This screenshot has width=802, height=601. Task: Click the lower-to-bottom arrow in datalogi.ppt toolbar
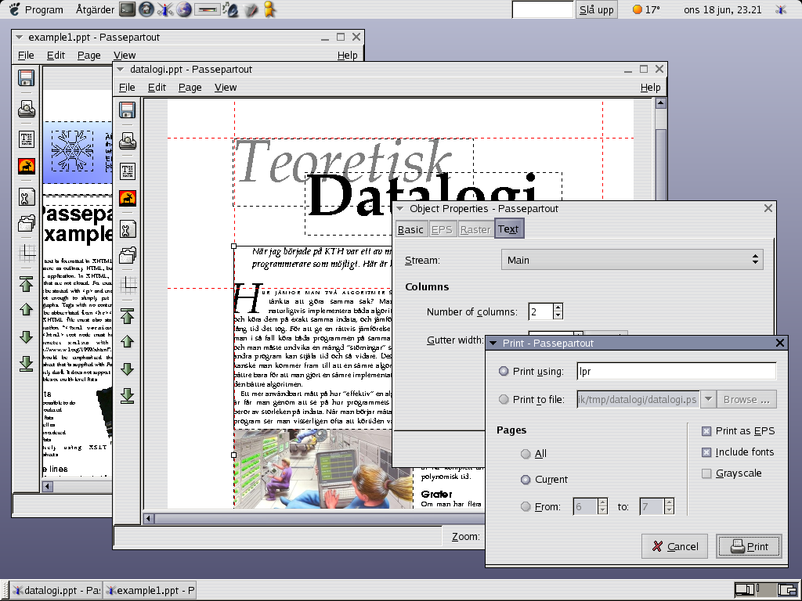(x=127, y=395)
